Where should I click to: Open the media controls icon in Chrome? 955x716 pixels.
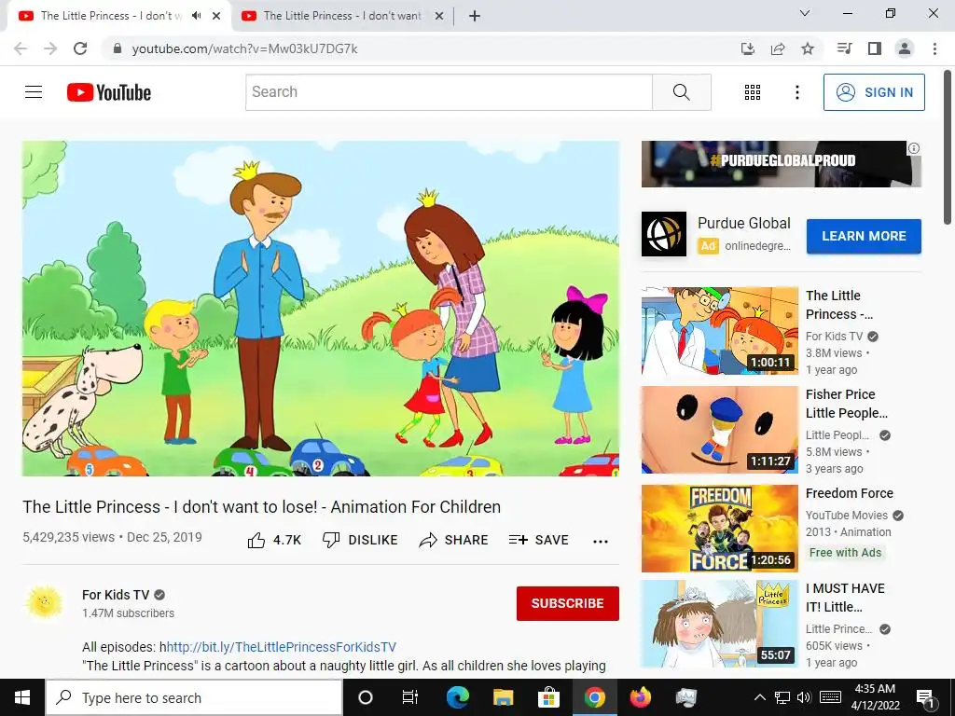(844, 48)
